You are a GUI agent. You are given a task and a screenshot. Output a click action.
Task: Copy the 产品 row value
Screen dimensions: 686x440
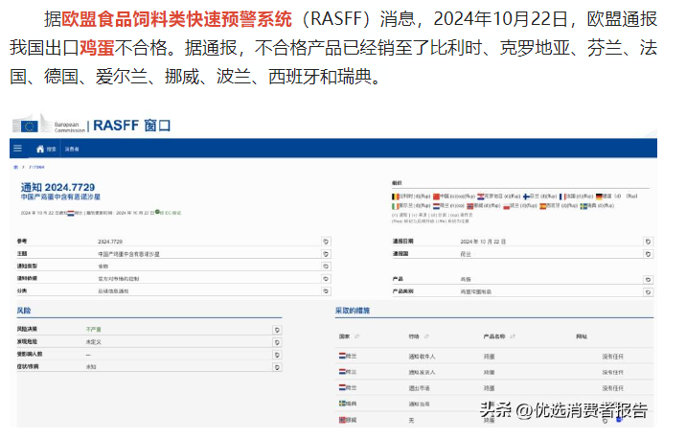tap(649, 279)
